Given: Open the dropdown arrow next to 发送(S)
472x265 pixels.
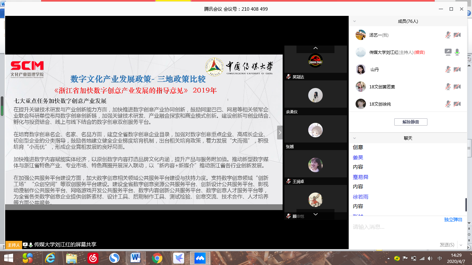Looking at the screenshot, I should 461,245.
